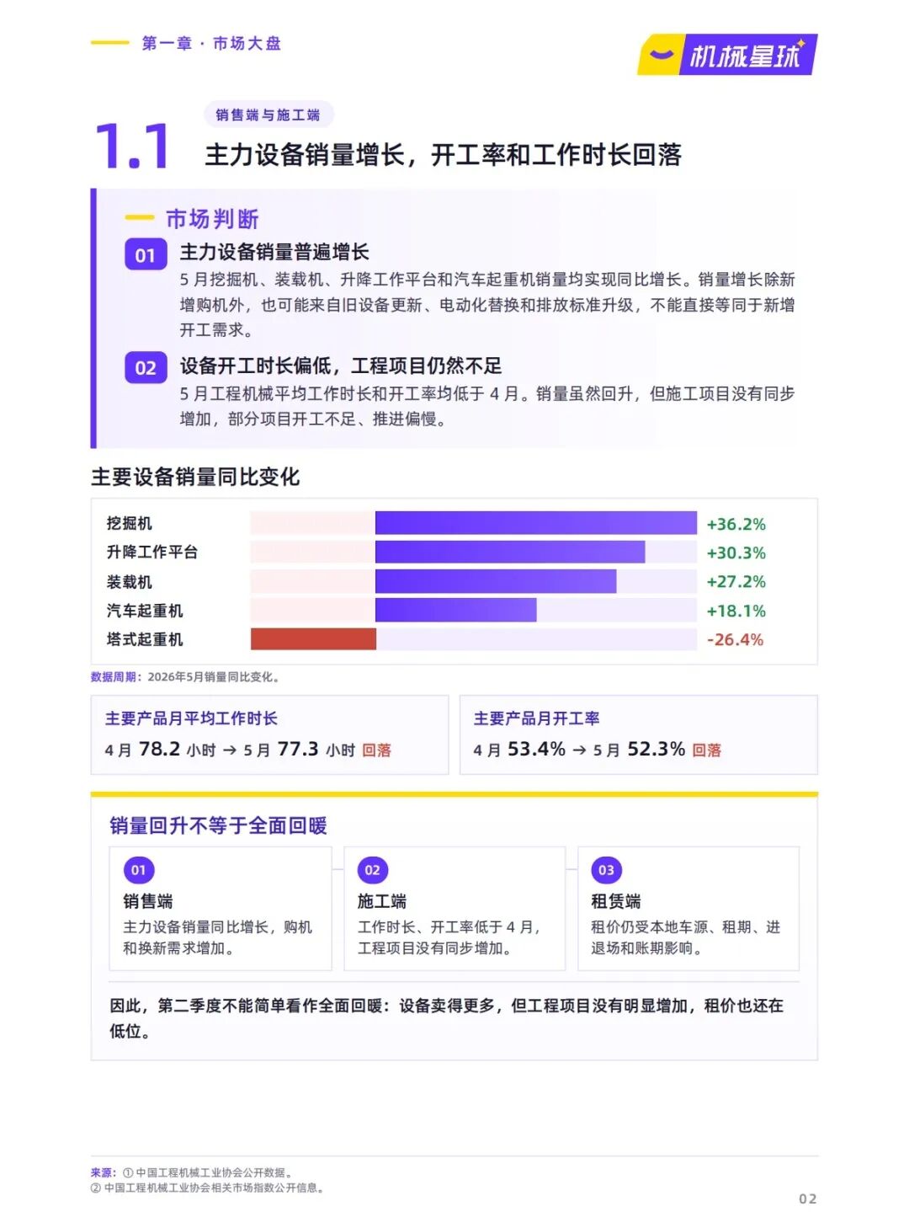Click the 来源 footnote about 中国工程机械工业协会公开数据
This screenshot has height=1212, width=909.
192,1172
